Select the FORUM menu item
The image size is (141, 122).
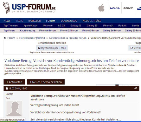pyautogui.click(x=51, y=21)
